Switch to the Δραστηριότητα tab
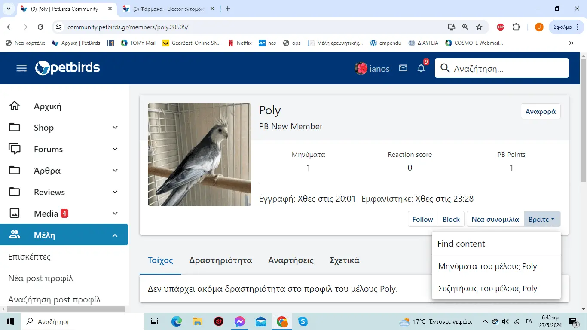The height and width of the screenshot is (330, 587). tap(220, 260)
